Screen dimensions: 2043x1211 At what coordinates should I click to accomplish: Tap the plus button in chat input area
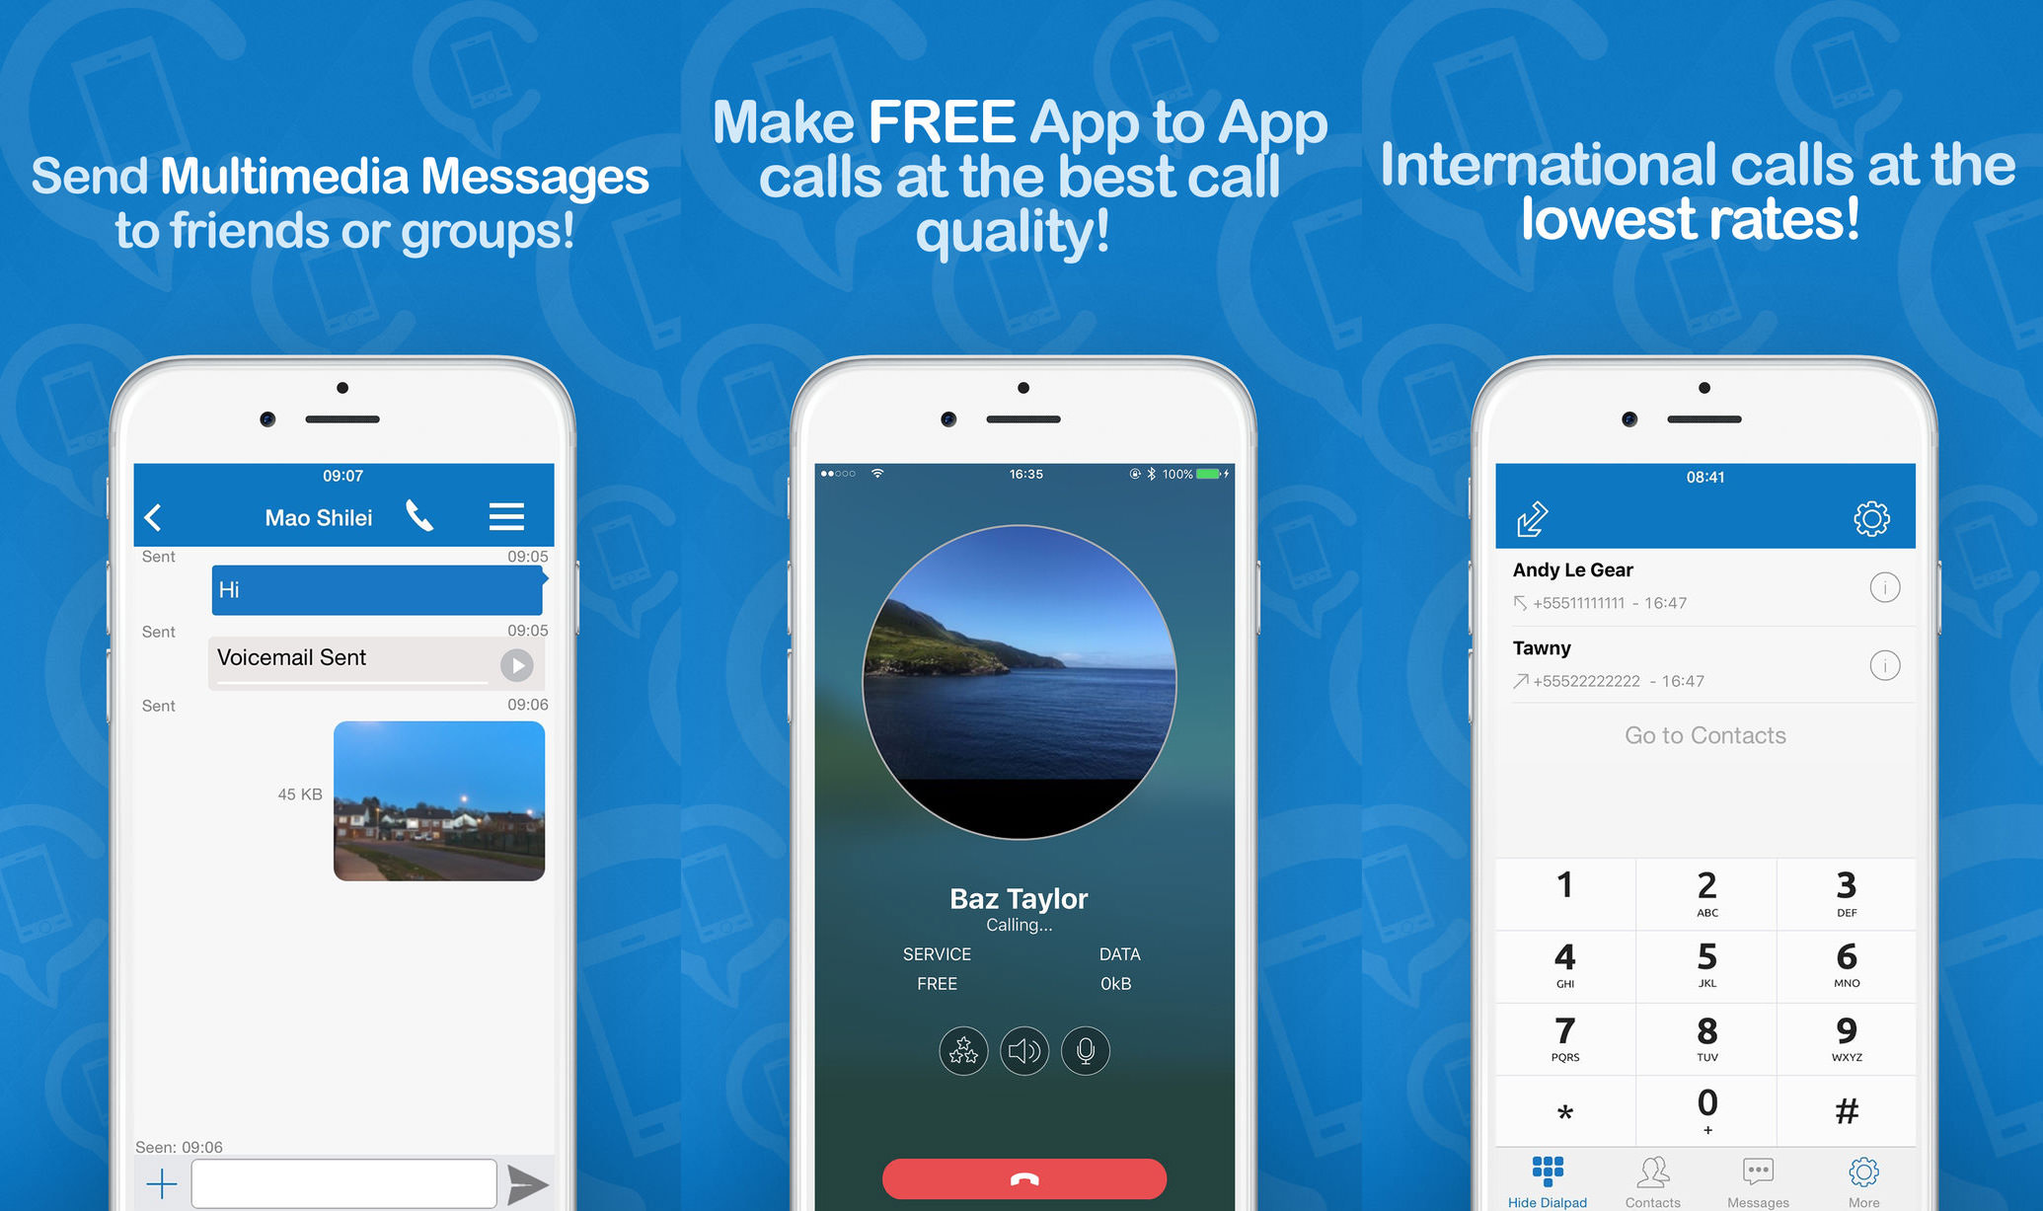point(162,1185)
